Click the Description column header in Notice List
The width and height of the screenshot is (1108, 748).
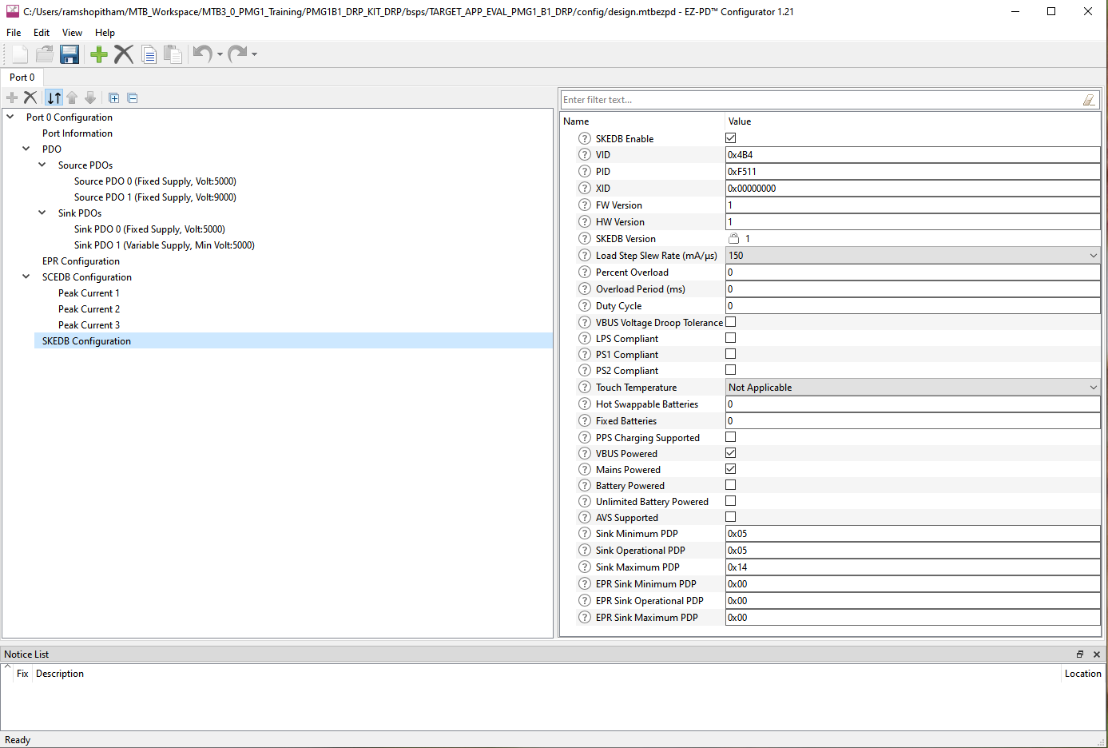pos(60,674)
